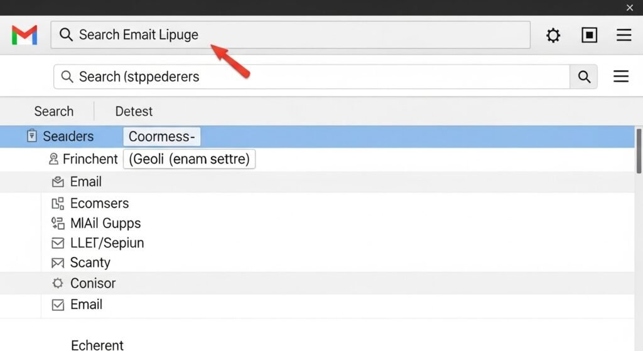Select the Ecomsers list item
Screen dimensions: 643x351
[99, 203]
